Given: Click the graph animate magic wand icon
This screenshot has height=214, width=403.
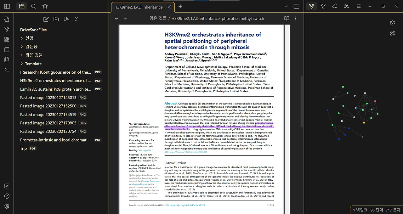Looking at the screenshot, I should coord(392,33).
